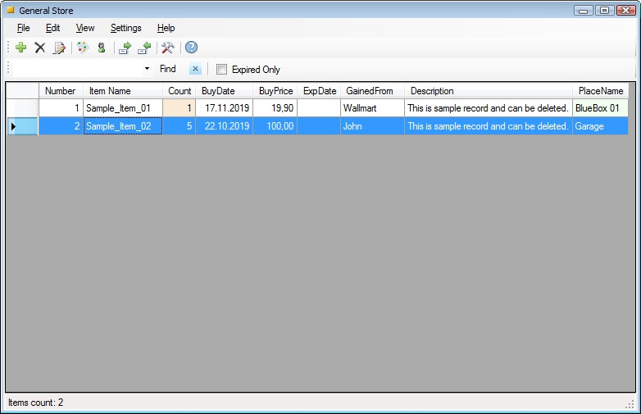Open the File menu
641x414 pixels.
[x=23, y=28]
